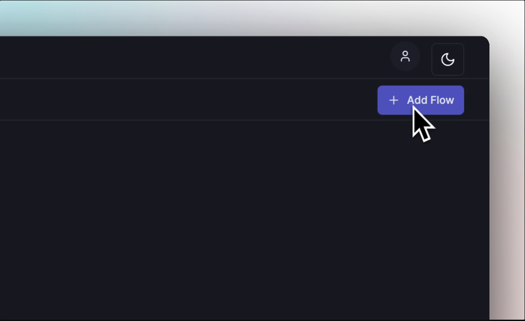
Task: Disable dark theme via the moon toggle
Action: [448, 59]
